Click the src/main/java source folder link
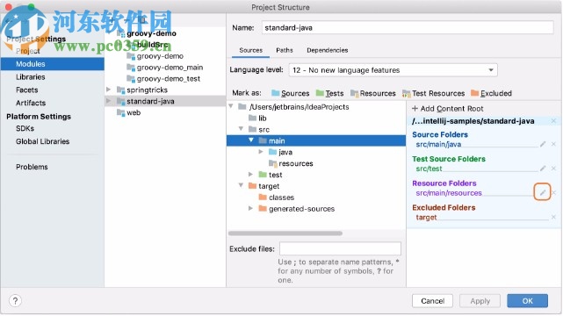The width and height of the screenshot is (563, 316). tap(438, 144)
